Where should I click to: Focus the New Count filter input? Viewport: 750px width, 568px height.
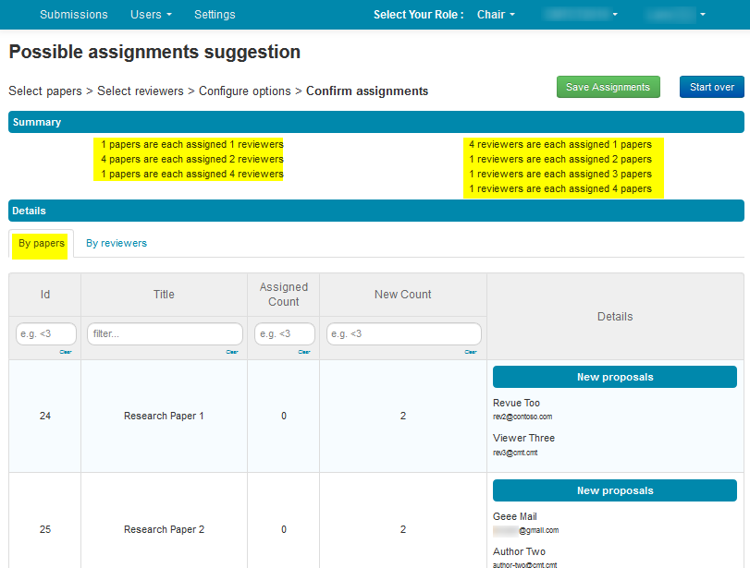click(x=404, y=333)
